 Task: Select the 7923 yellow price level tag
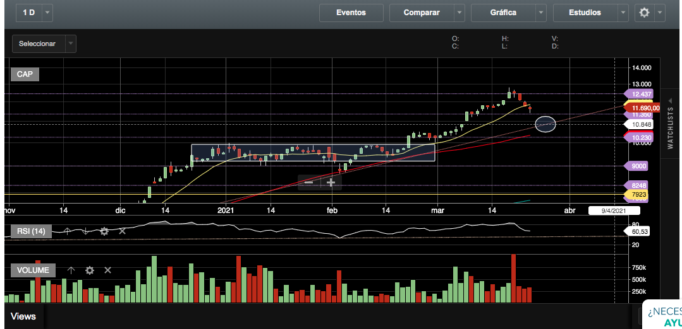click(x=635, y=194)
